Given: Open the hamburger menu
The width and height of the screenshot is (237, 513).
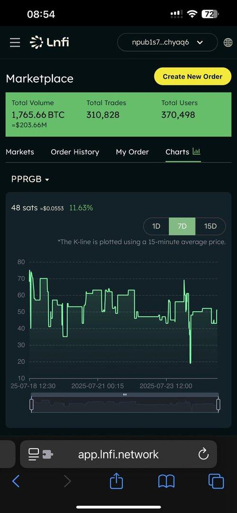Looking at the screenshot, I should 15,43.
